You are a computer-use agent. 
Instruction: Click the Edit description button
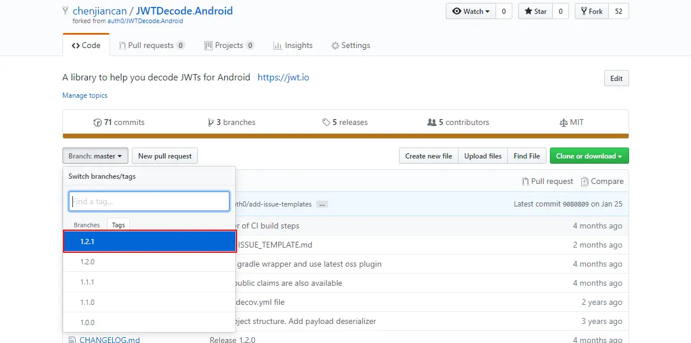point(616,79)
